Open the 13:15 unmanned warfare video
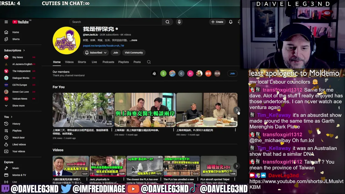 [x=181, y=166]
